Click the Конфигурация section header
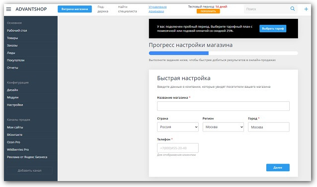The width and height of the screenshot is (317, 187). pyautogui.click(x=17, y=82)
